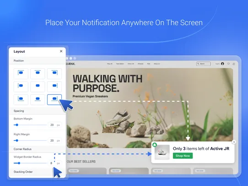Screen dimensions: 248x186
Task: Select the center position option
Action: 38,87
